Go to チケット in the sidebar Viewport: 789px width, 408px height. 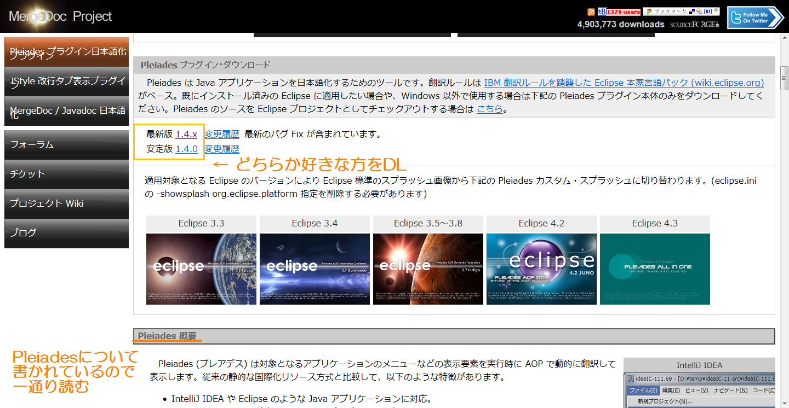click(x=66, y=174)
